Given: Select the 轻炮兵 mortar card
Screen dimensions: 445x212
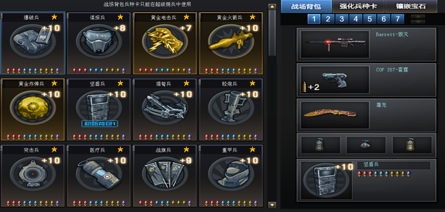Looking at the screenshot, I should tap(231, 110).
